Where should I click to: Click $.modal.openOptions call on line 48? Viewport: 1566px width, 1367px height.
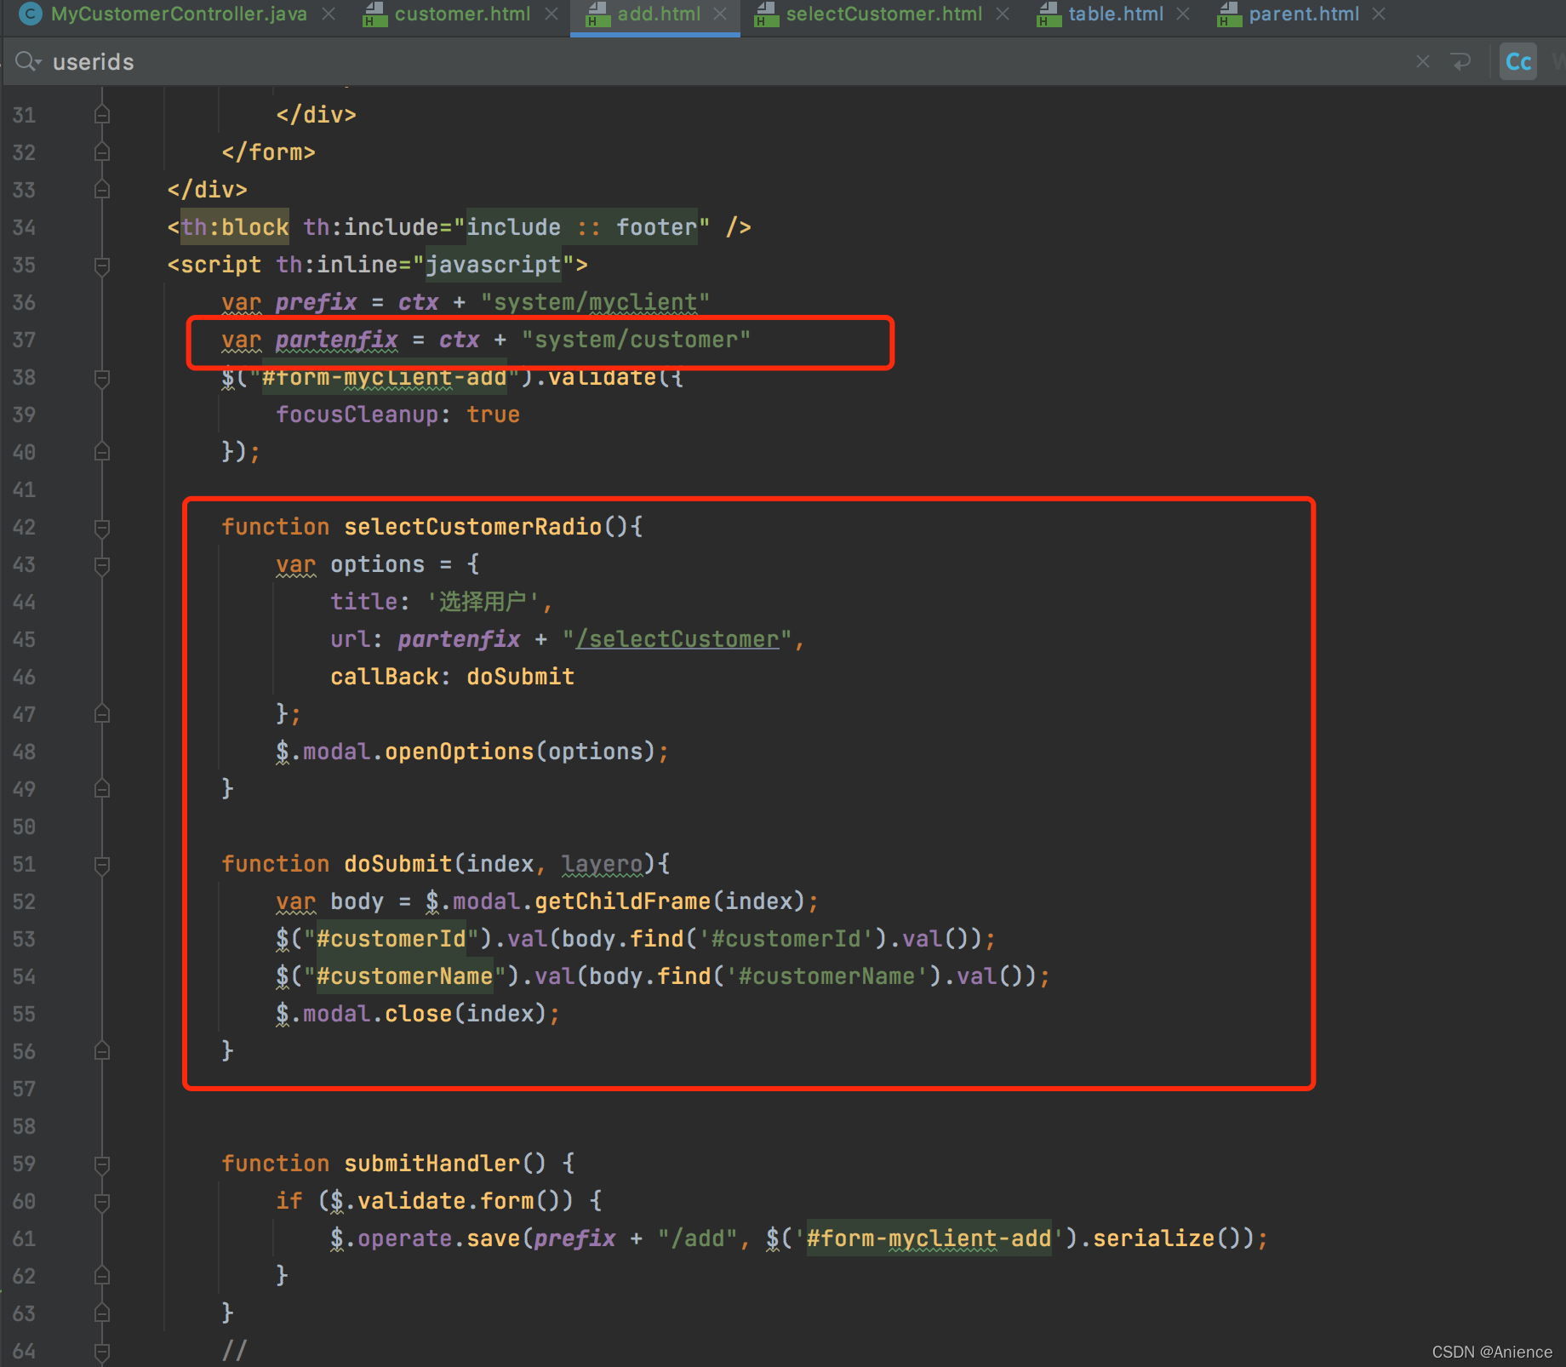coord(472,752)
